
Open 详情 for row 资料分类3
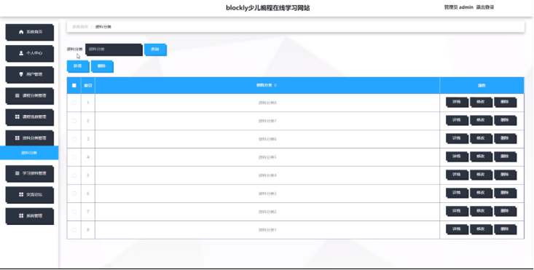pos(457,193)
